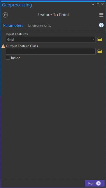Toggle the option by clicking the Inside label
The height and width of the screenshot is (188, 106).
pyautogui.click(x=15, y=58)
